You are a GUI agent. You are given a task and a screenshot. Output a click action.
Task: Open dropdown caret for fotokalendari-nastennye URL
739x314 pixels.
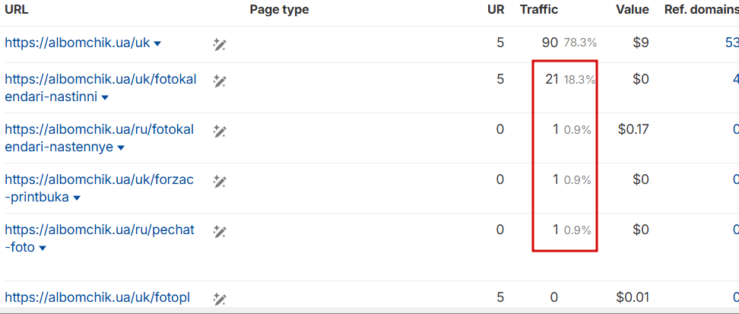point(121,147)
